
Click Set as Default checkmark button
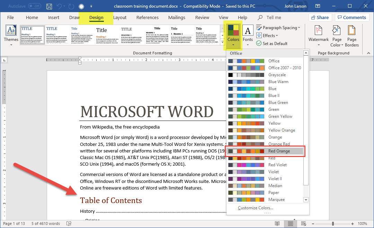click(272, 43)
